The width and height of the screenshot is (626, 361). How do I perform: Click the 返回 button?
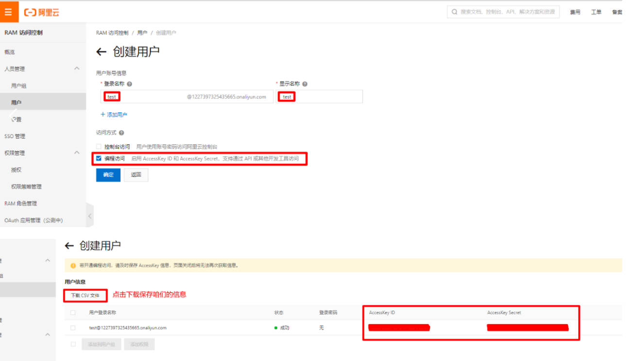136,175
